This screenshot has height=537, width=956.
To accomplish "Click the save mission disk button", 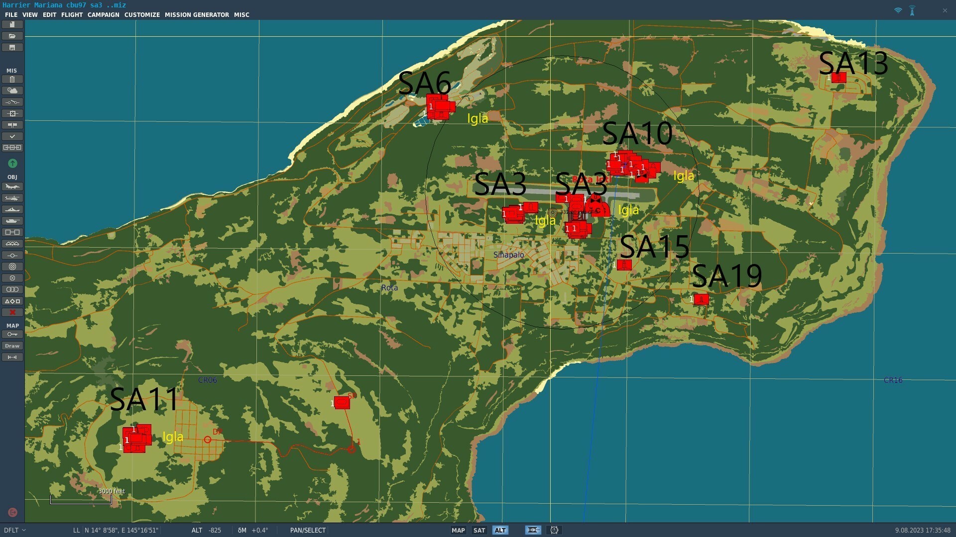I will pyautogui.click(x=12, y=48).
